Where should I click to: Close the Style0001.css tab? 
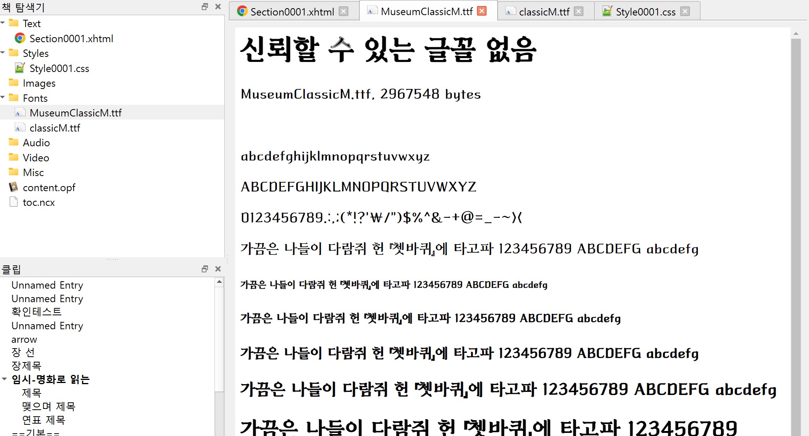685,12
